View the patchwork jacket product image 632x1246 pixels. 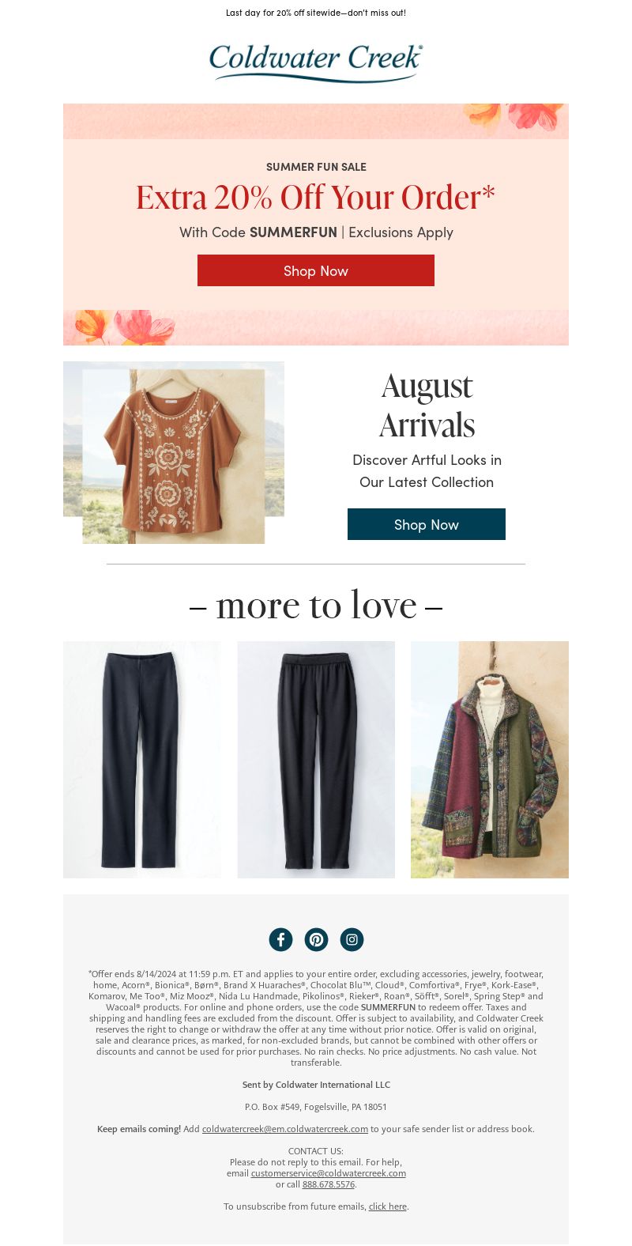tap(490, 759)
